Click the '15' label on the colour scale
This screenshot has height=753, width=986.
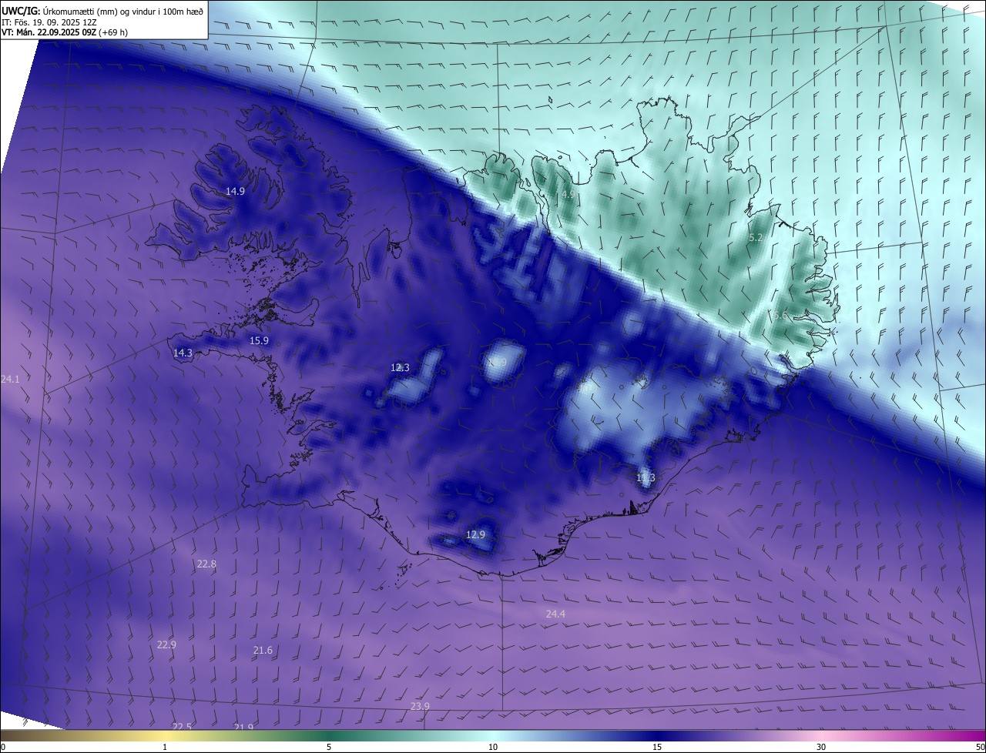pyautogui.click(x=657, y=747)
